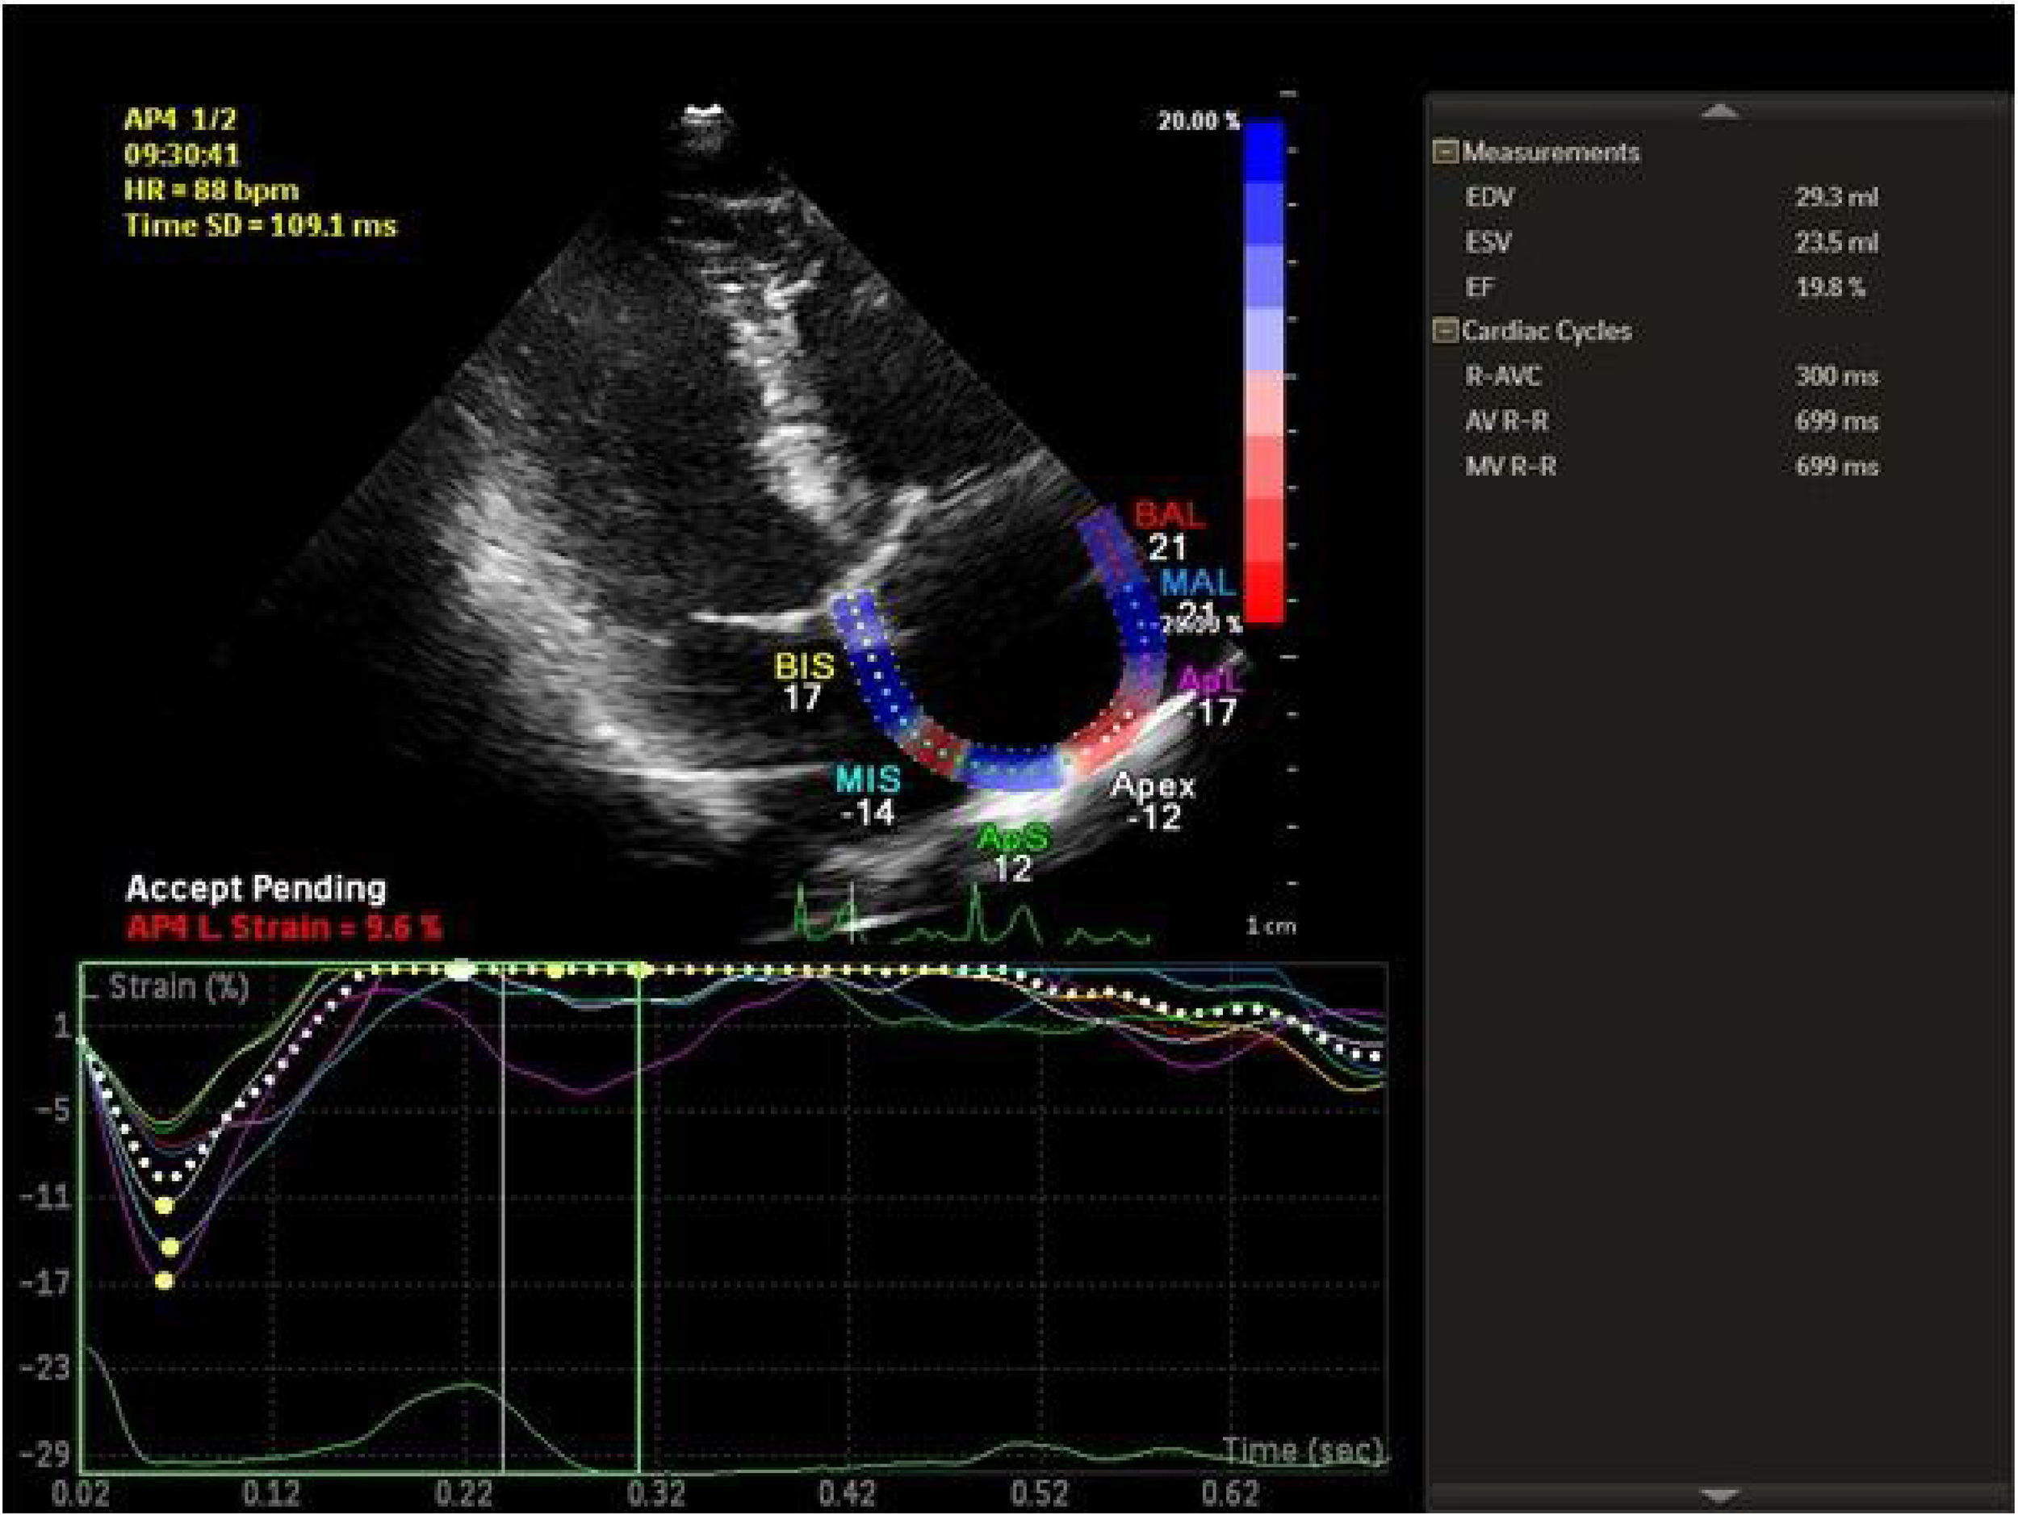Click the ApS segment label
The height and width of the screenshot is (1515, 2018).
pyautogui.click(x=1013, y=837)
